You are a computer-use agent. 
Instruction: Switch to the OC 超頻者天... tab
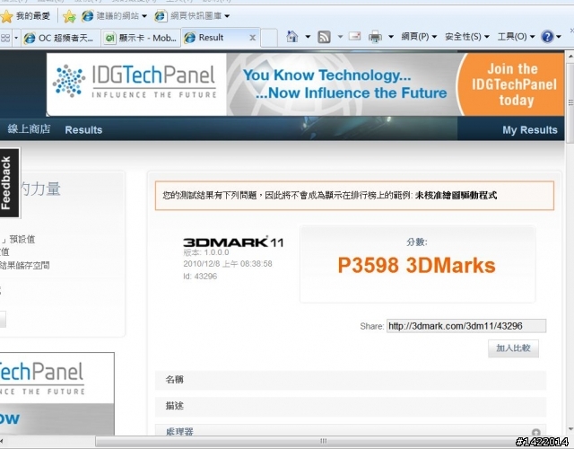click(60, 38)
